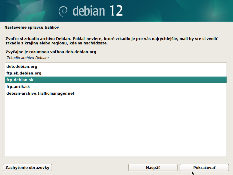Click the line "Zvyčajne je rozumnou voľbou deb.debian.org."
233x175 pixels.
(x=51, y=52)
